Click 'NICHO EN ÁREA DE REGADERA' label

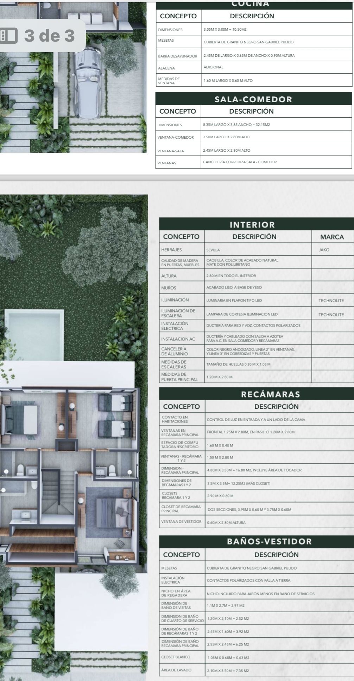[x=176, y=593]
